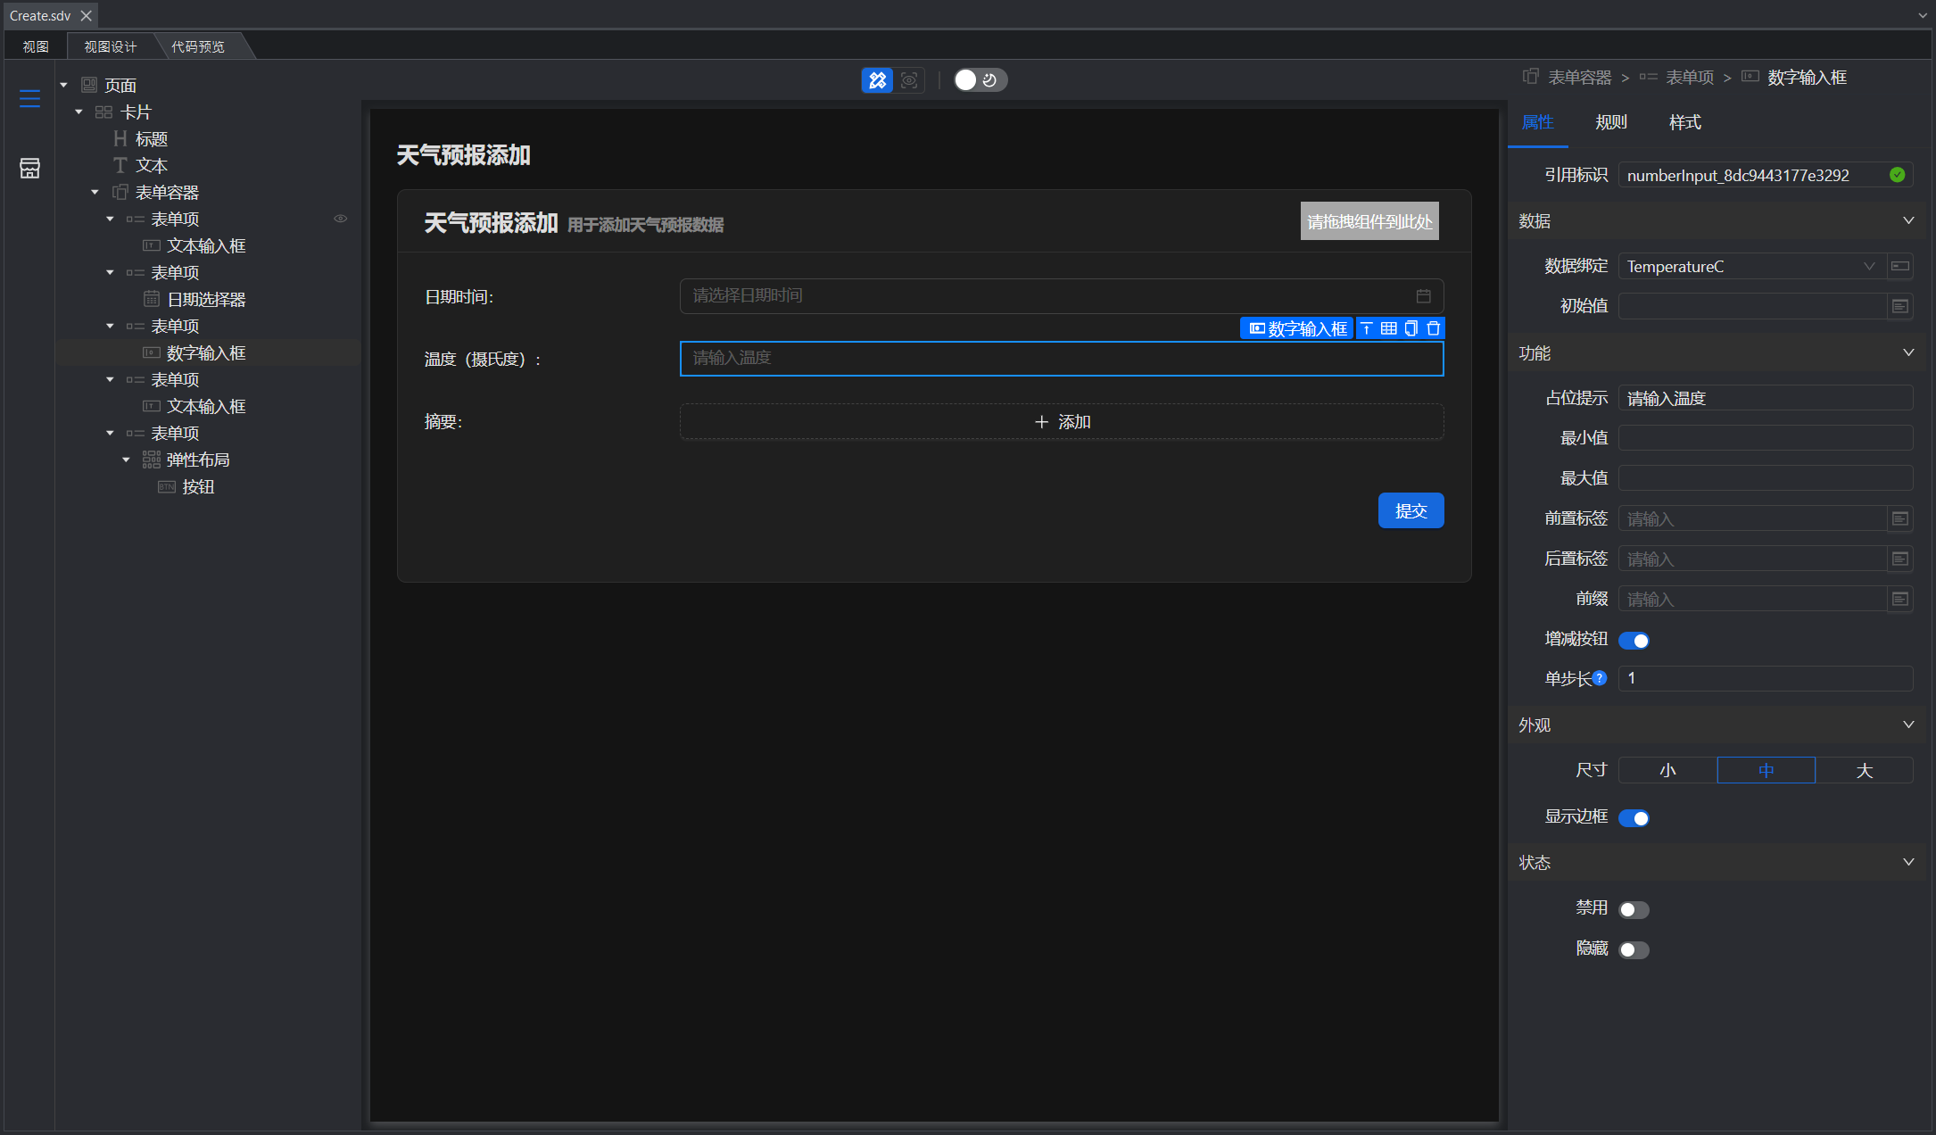Viewport: 1936px width, 1135px height.
Task: Click green check icon beside 引用标识
Action: [x=1898, y=175]
